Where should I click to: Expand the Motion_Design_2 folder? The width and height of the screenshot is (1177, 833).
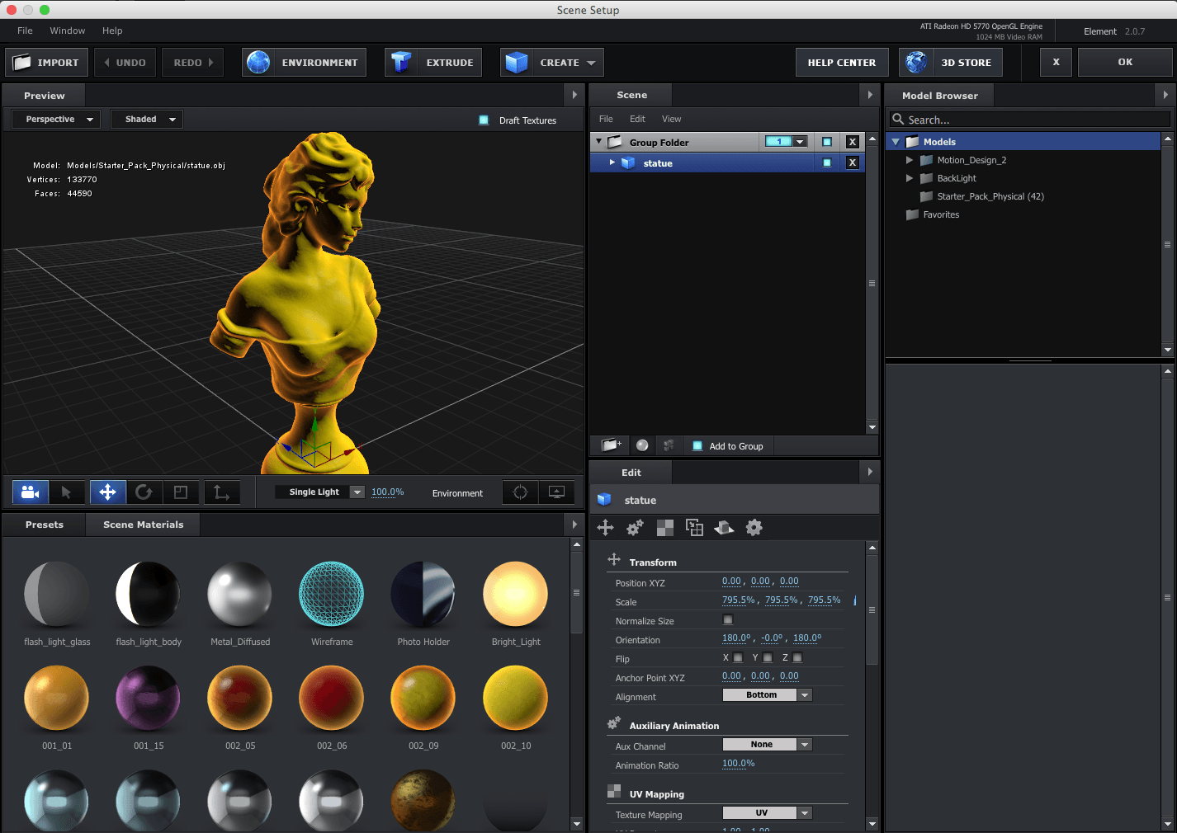pyautogui.click(x=910, y=160)
